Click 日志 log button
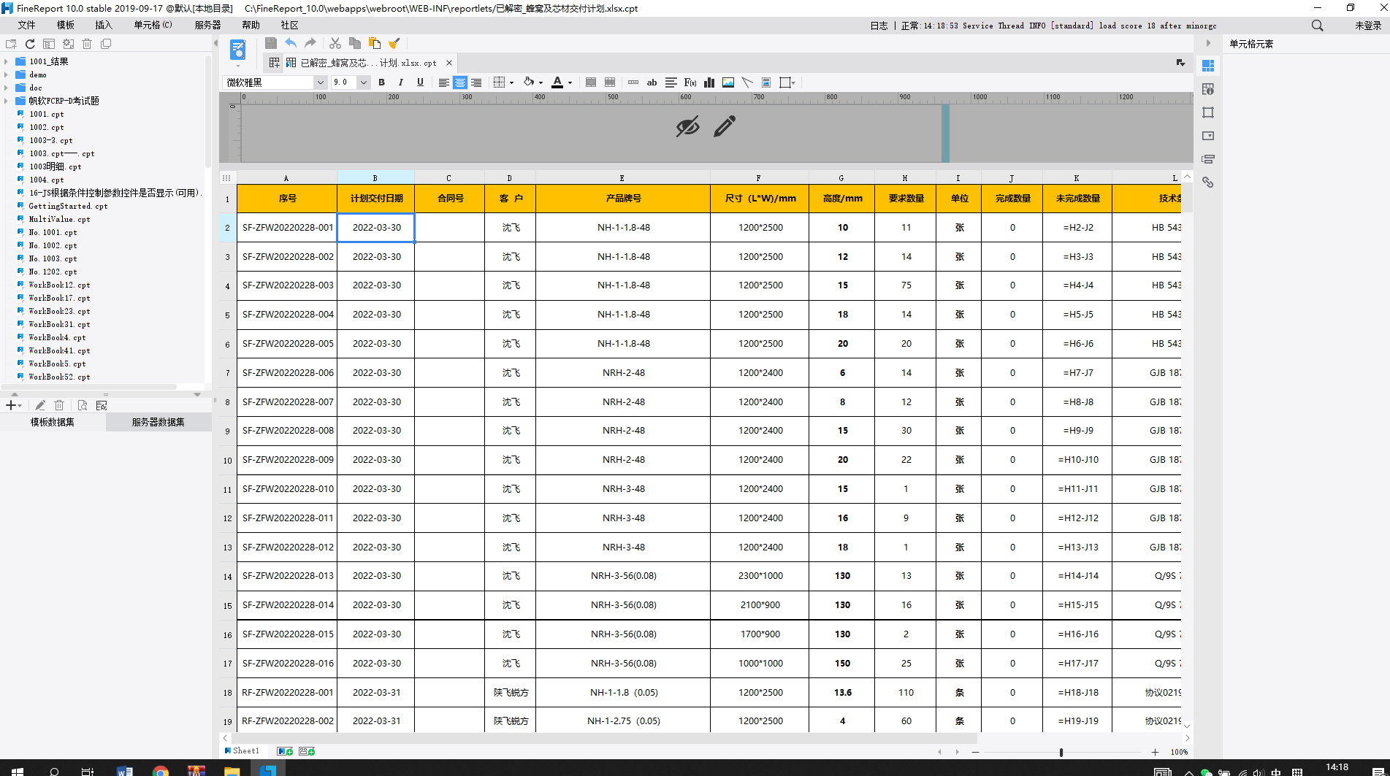Screen dimensions: 1390x776 click(879, 26)
